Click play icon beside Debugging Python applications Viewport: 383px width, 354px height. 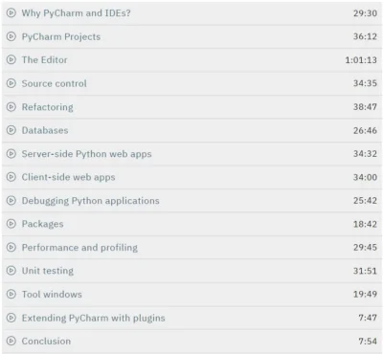point(11,201)
